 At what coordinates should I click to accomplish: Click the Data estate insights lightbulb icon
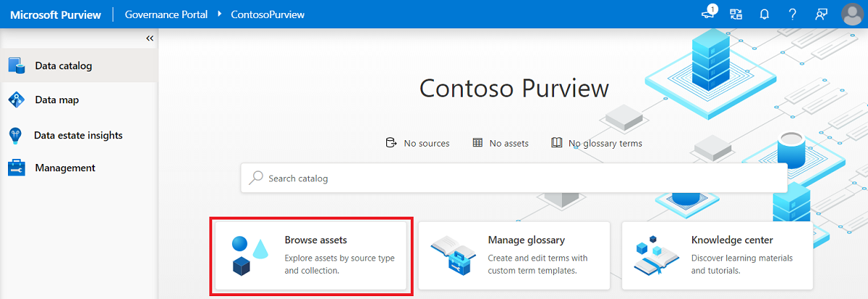point(15,135)
